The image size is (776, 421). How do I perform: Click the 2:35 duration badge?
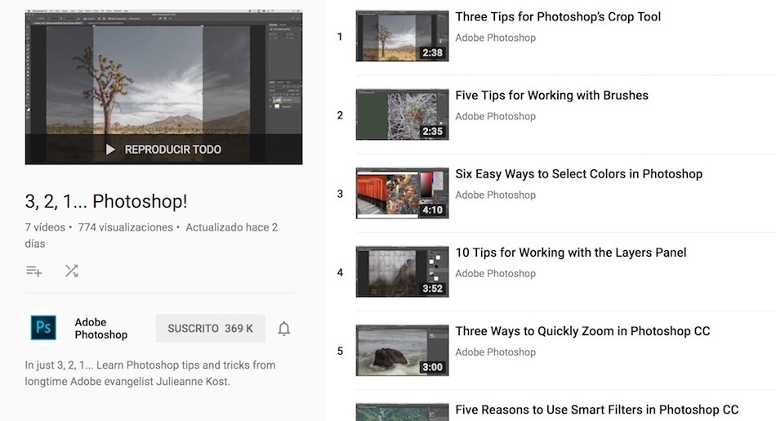(x=432, y=132)
